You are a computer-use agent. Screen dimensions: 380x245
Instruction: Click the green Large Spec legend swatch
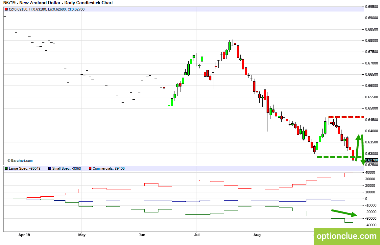click(x=6, y=168)
